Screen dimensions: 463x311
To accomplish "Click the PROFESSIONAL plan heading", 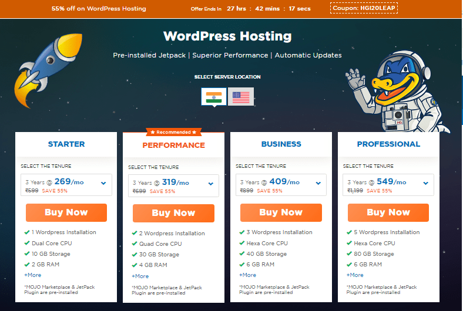I will click(x=388, y=144).
